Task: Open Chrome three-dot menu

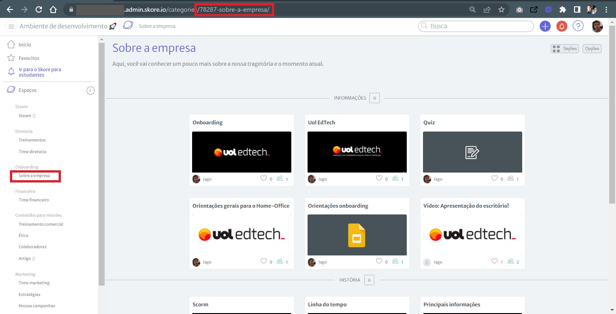Action: point(607,9)
